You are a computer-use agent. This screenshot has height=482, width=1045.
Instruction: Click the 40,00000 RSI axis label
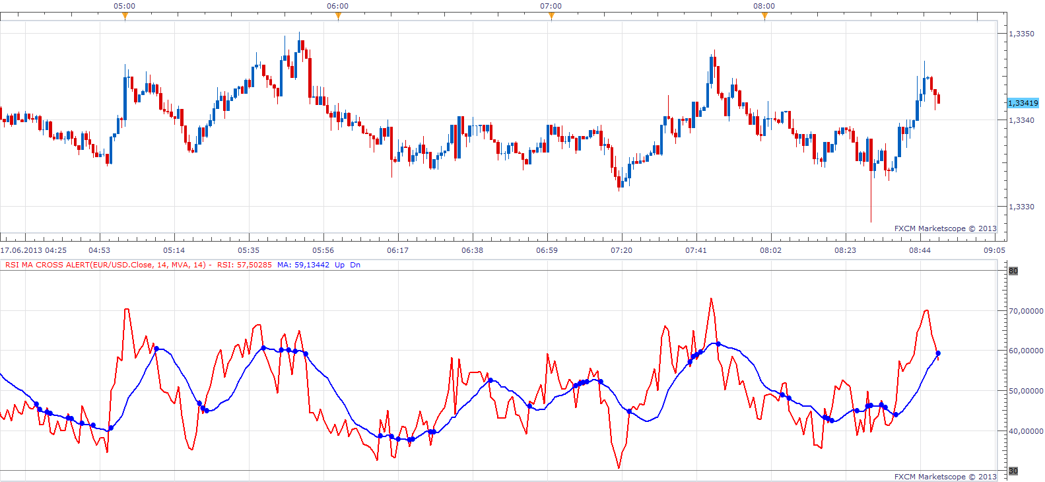pyautogui.click(x=1026, y=431)
